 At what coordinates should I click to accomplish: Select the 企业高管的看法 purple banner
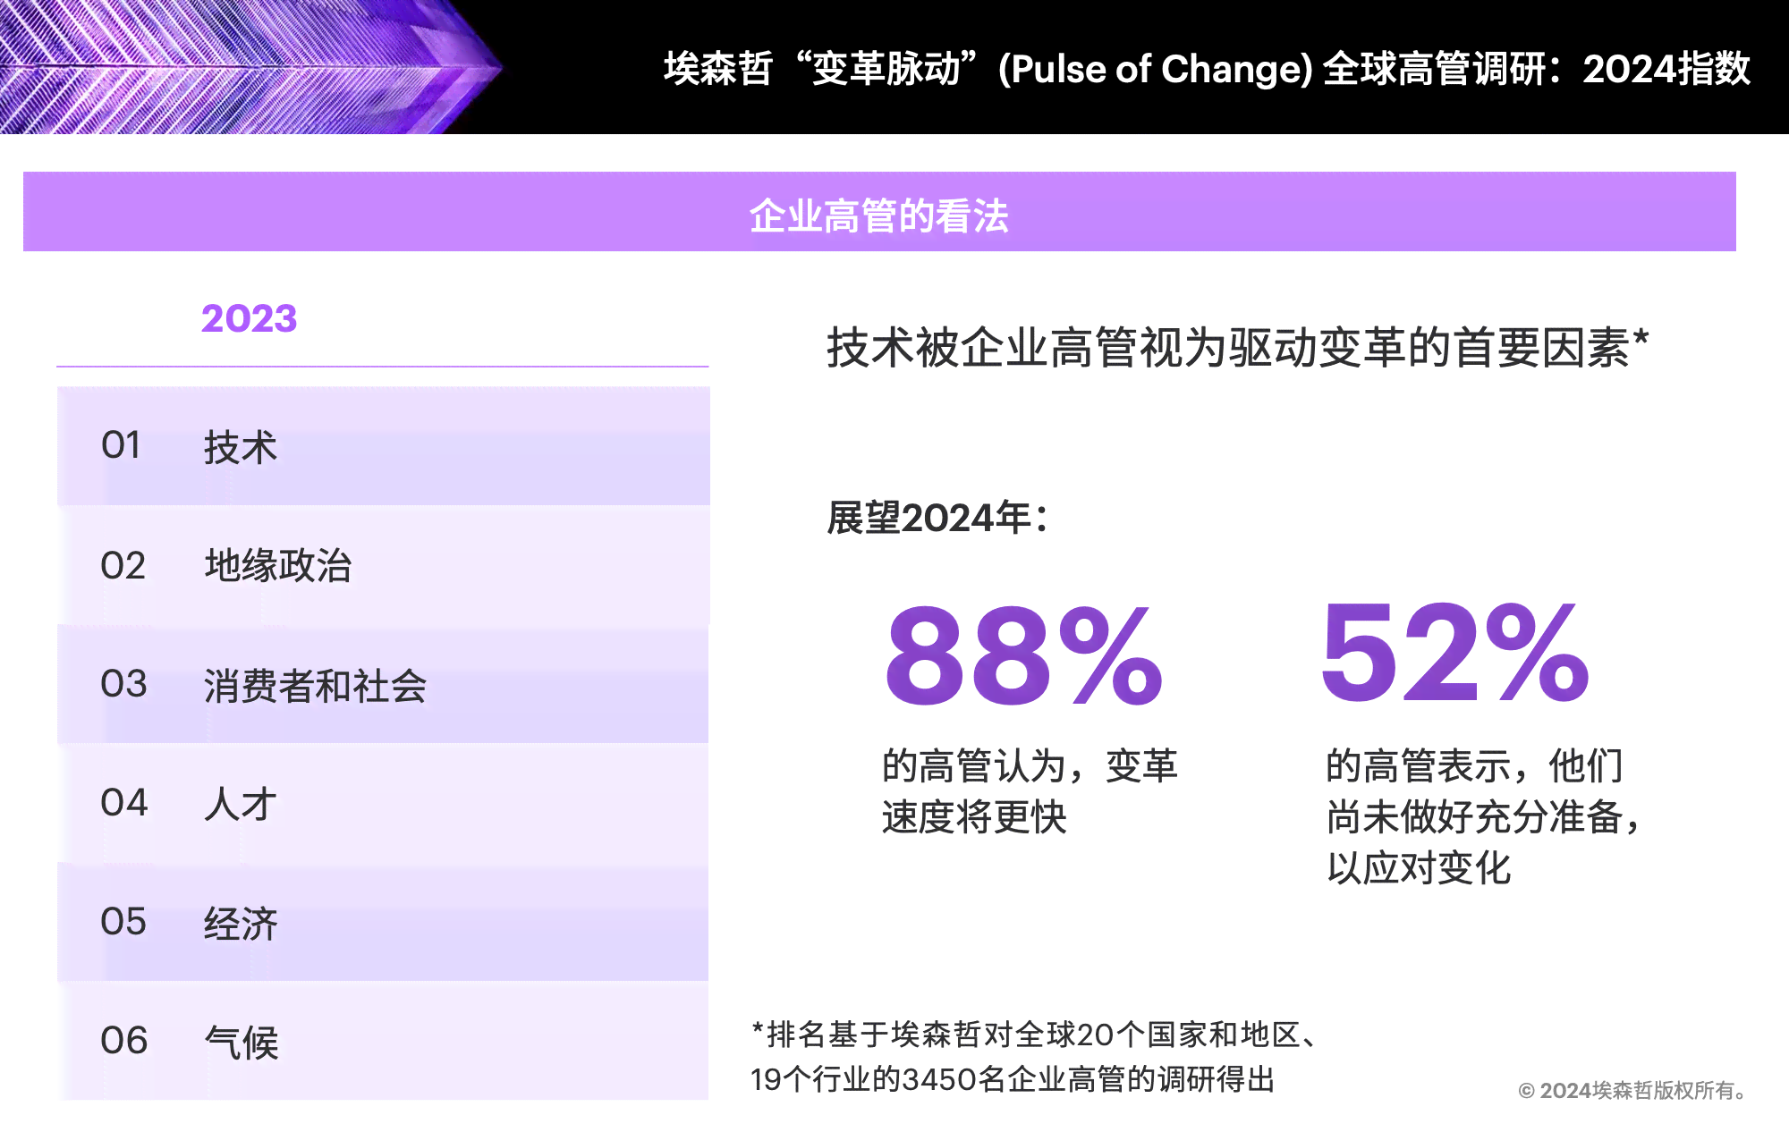click(x=879, y=212)
